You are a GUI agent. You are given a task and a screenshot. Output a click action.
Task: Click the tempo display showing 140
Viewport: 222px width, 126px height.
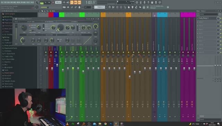(x=58, y=2)
